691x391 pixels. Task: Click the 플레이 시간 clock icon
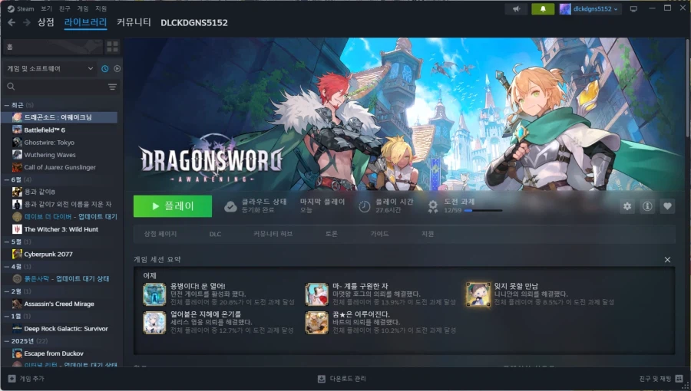[365, 206]
